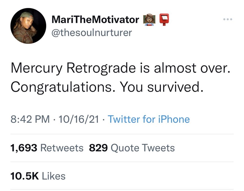The height and width of the screenshot is (191, 244).
Task: Click the MariTheMotivator display name
Action: coord(95,20)
